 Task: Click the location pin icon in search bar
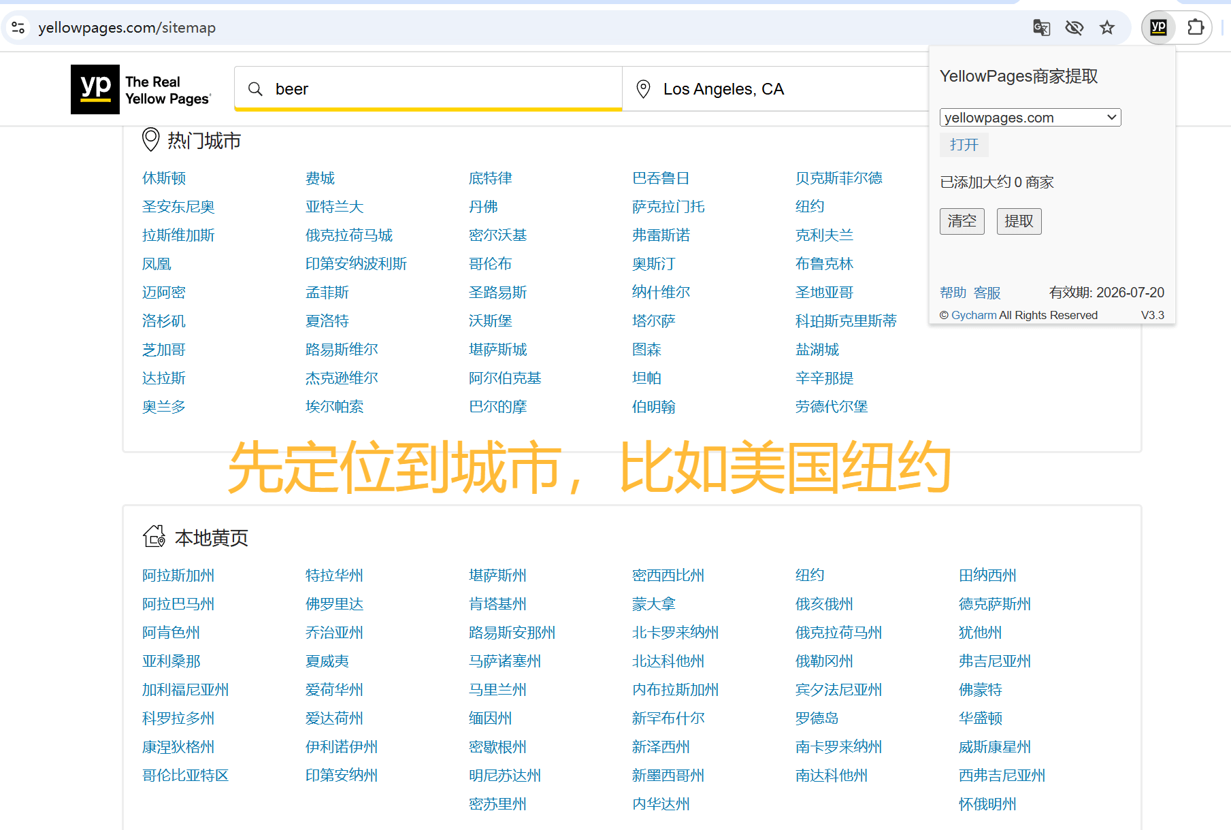642,89
